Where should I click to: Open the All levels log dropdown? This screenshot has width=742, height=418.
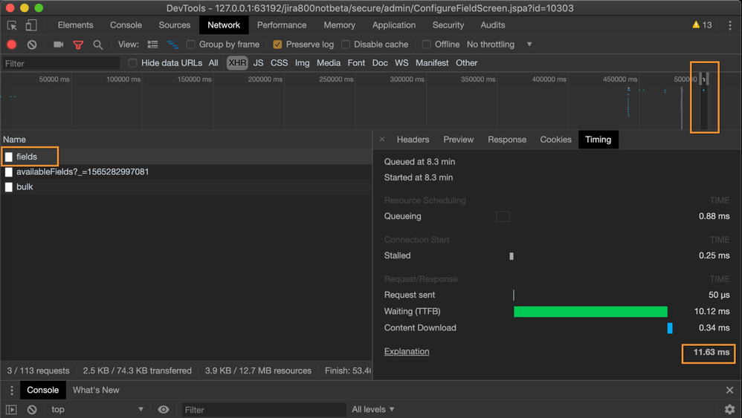(x=373, y=410)
